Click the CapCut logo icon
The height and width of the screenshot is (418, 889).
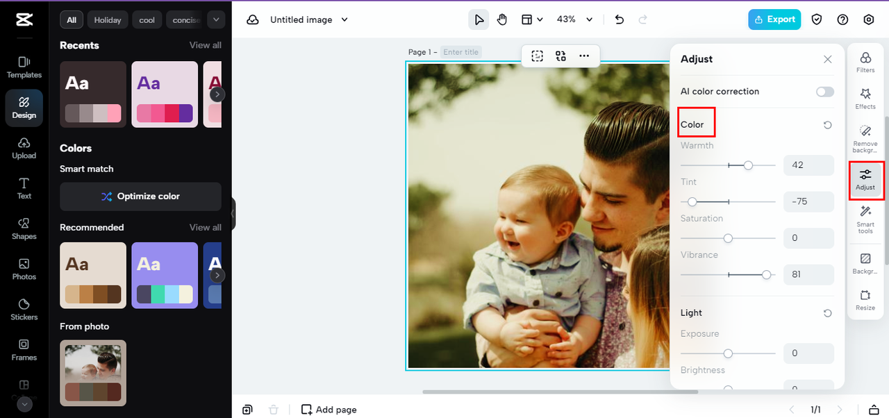24,19
